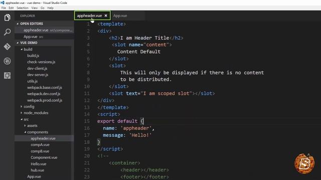The image size is (321, 180).
Task: Open App.vue under src folder
Action: pos(34,176)
